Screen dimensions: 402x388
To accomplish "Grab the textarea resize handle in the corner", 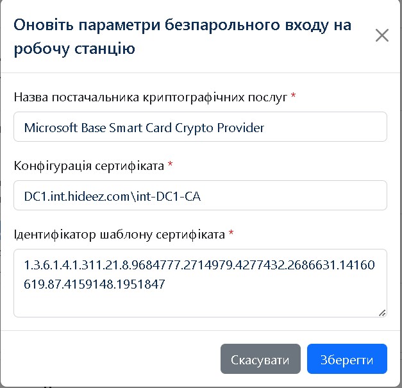I will coord(382,312).
